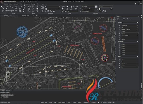This screenshot has width=143, height=104.
Task: Toggle Dynamic CCS in the status bar
Action: (86, 102)
